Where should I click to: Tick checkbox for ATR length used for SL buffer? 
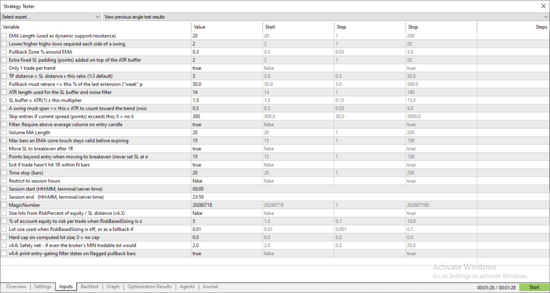(x=4, y=92)
